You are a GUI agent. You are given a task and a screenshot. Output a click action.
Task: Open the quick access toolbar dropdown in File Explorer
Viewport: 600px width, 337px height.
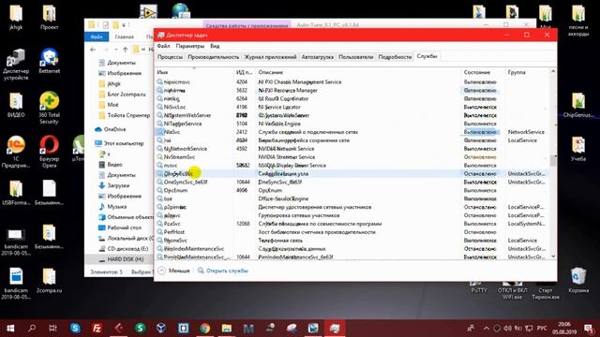click(x=124, y=25)
